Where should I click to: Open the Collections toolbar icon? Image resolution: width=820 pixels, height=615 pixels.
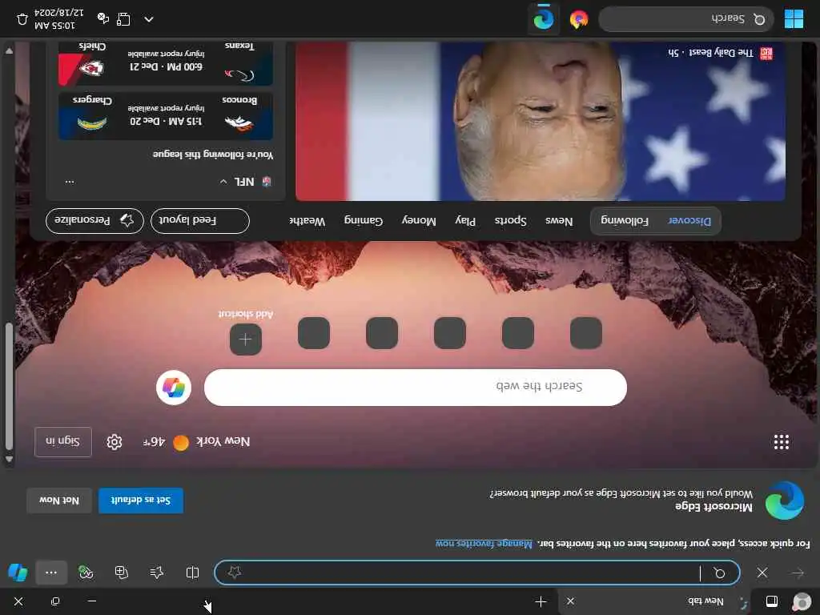click(122, 573)
